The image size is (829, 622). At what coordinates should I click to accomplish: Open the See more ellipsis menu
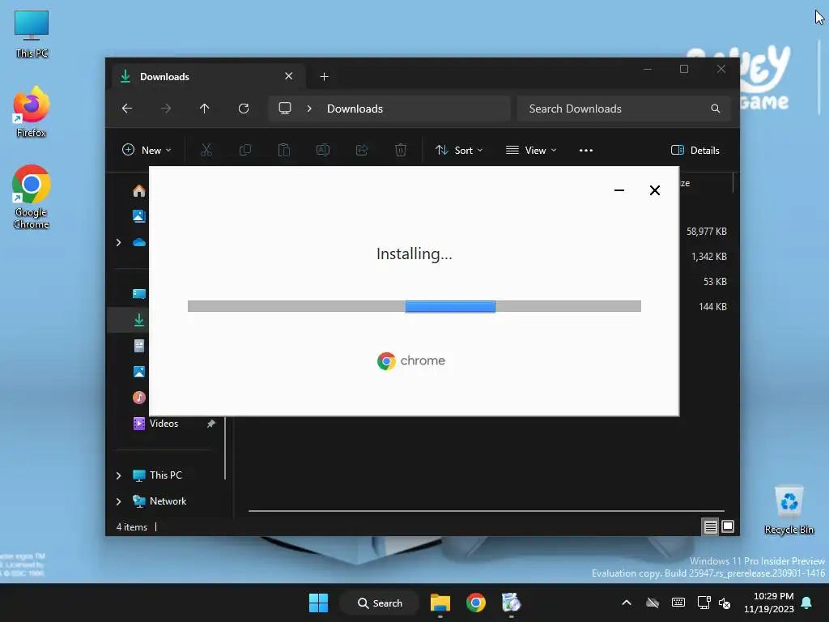pos(586,150)
